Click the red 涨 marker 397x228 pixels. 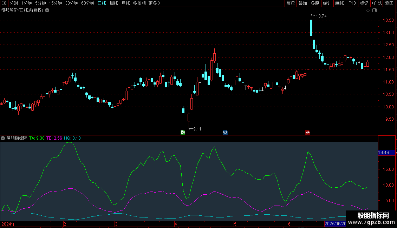click(x=307, y=133)
